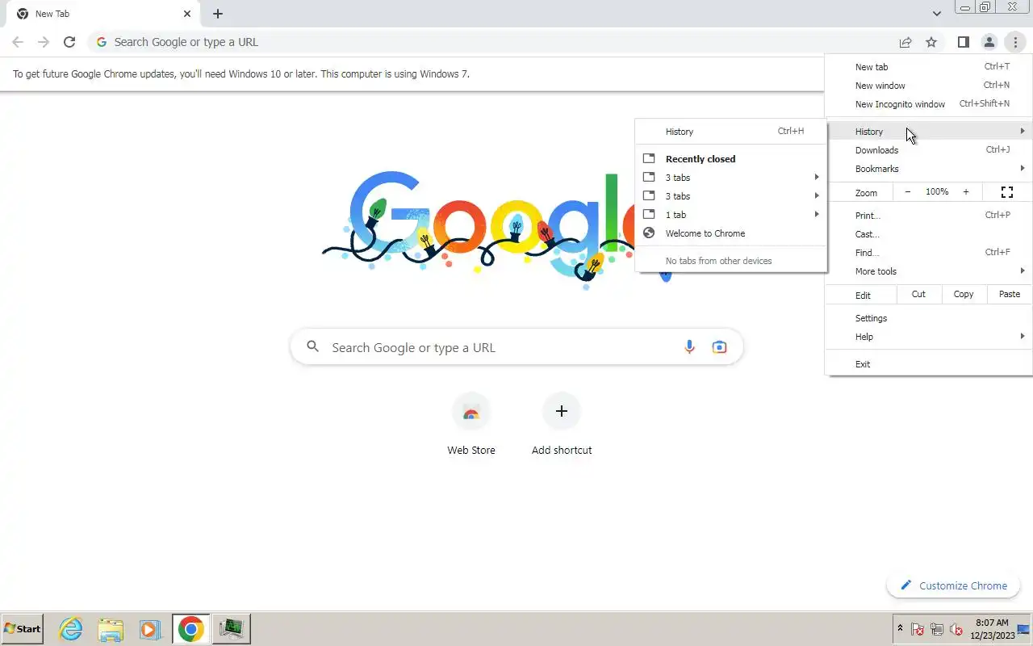Bookmark this tab with star icon

[931, 42]
